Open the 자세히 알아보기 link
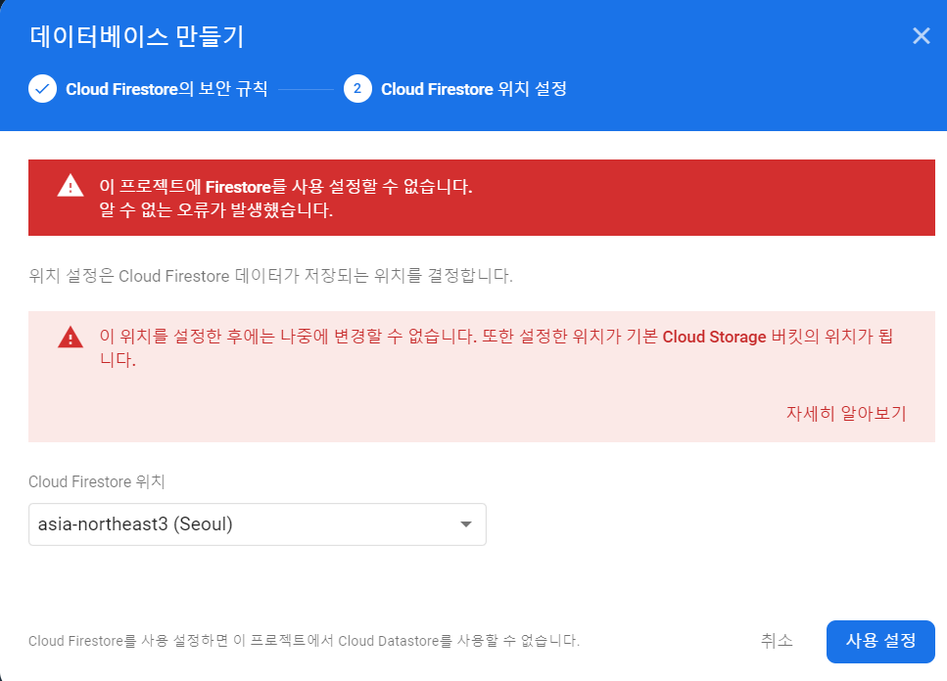Viewport: 947px width, 681px height. [x=846, y=413]
